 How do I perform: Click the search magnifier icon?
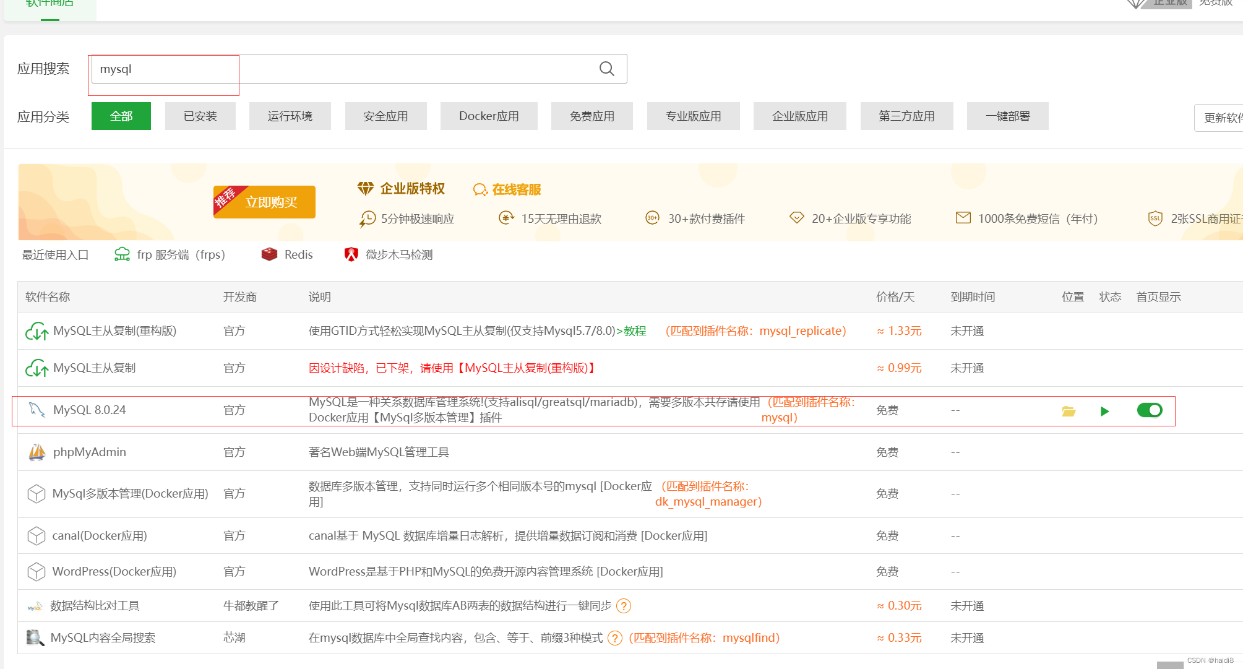607,69
